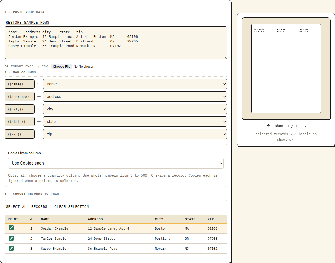Click the 97205 zip cell
The image size is (335, 263).
coord(216,239)
